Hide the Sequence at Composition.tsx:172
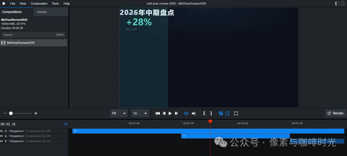This screenshot has height=156, width=347. (x=2, y=141)
